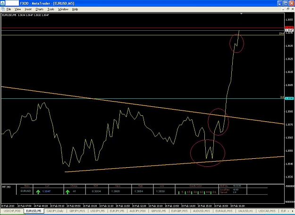
Task: Click the MT 393 indicator label
Action: coord(7,187)
